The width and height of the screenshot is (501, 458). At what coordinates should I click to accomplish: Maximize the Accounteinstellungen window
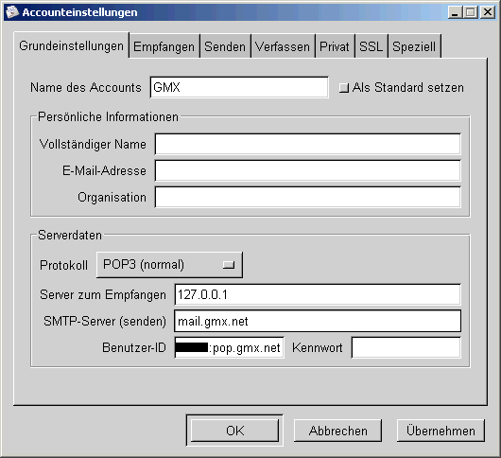[471, 12]
